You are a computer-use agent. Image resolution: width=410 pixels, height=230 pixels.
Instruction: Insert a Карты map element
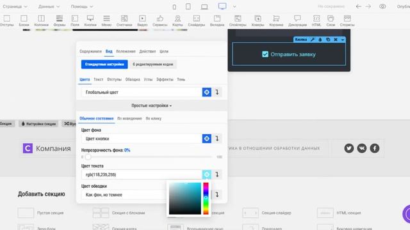(177, 20)
